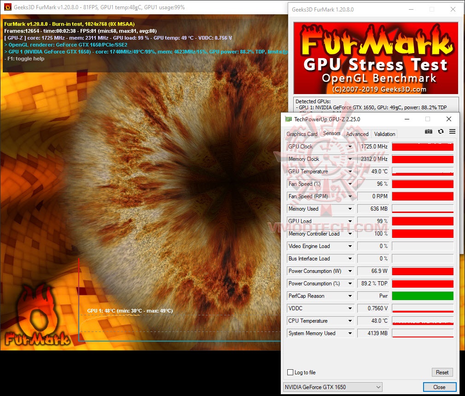Image resolution: width=465 pixels, height=396 pixels.
Task: Minimize the FurMark 1.20.8.0 launcher window
Action: click(411, 10)
